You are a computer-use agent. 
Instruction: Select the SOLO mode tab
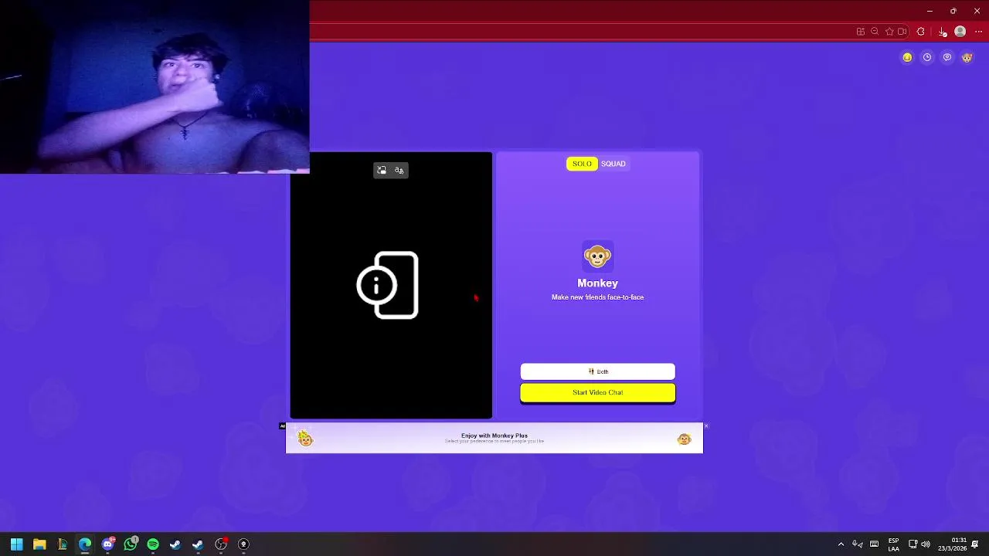[x=582, y=164]
